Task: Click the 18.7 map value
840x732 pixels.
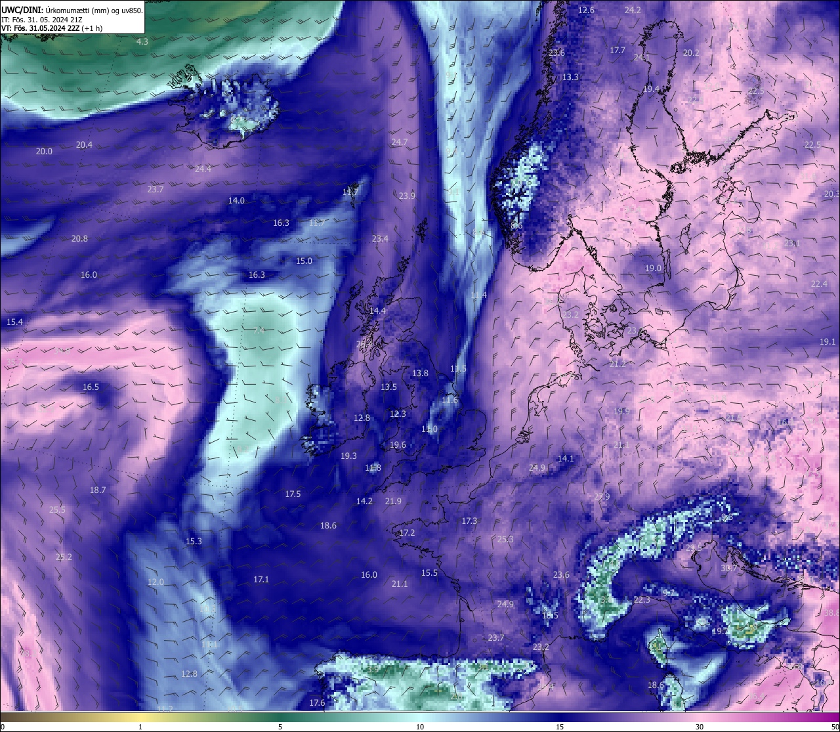Action: [x=98, y=490]
